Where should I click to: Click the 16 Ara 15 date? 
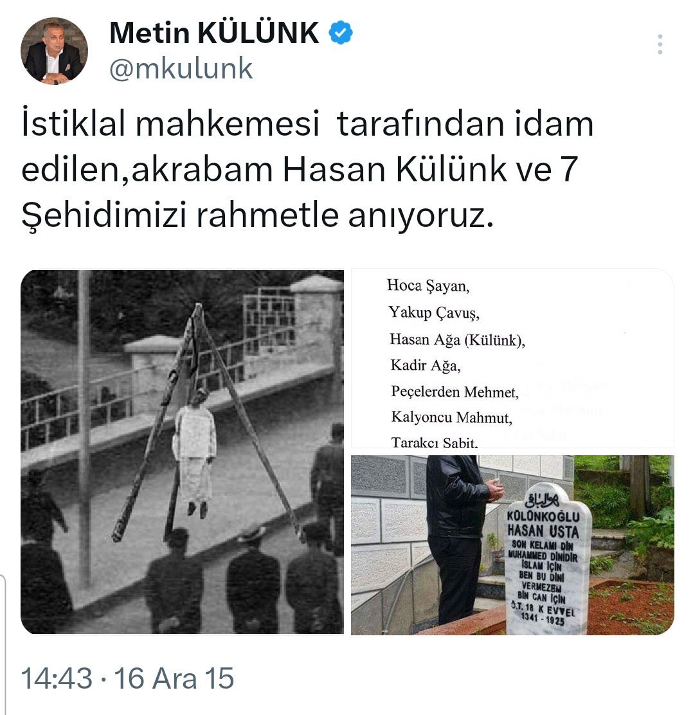pos(174,678)
